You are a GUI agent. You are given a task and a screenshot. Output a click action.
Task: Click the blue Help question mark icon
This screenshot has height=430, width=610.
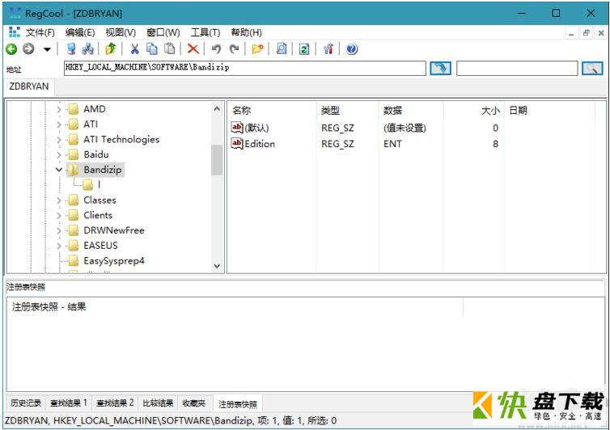point(352,49)
